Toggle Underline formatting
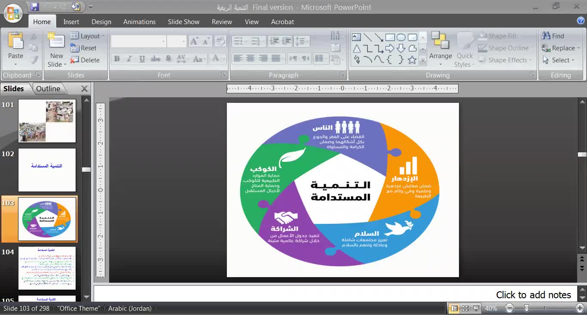This screenshot has width=587, height=315. point(142,59)
